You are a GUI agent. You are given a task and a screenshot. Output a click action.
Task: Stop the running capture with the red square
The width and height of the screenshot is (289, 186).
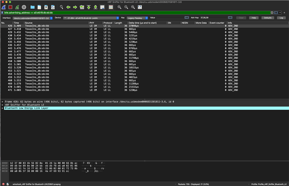coord(10,7)
